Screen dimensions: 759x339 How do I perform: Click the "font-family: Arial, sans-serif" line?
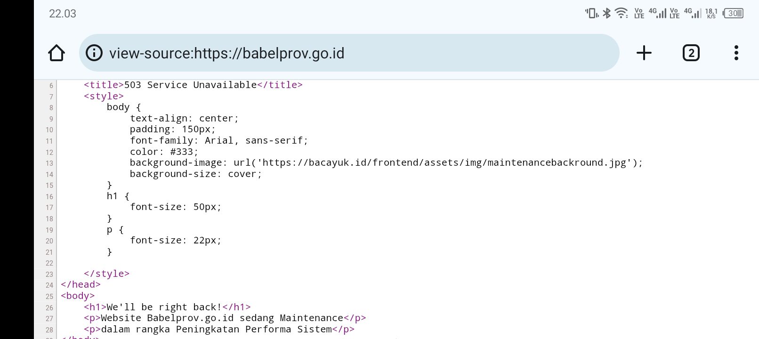(x=219, y=140)
